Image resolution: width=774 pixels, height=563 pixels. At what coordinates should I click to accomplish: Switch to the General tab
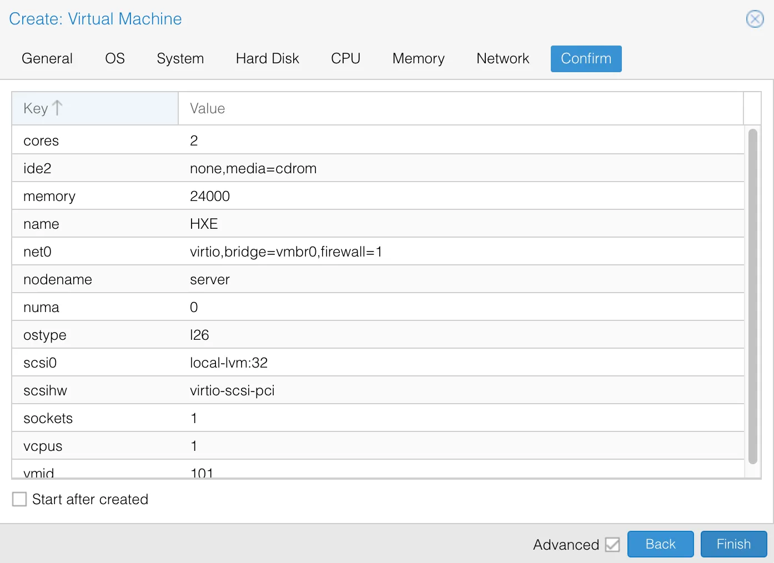(x=47, y=59)
